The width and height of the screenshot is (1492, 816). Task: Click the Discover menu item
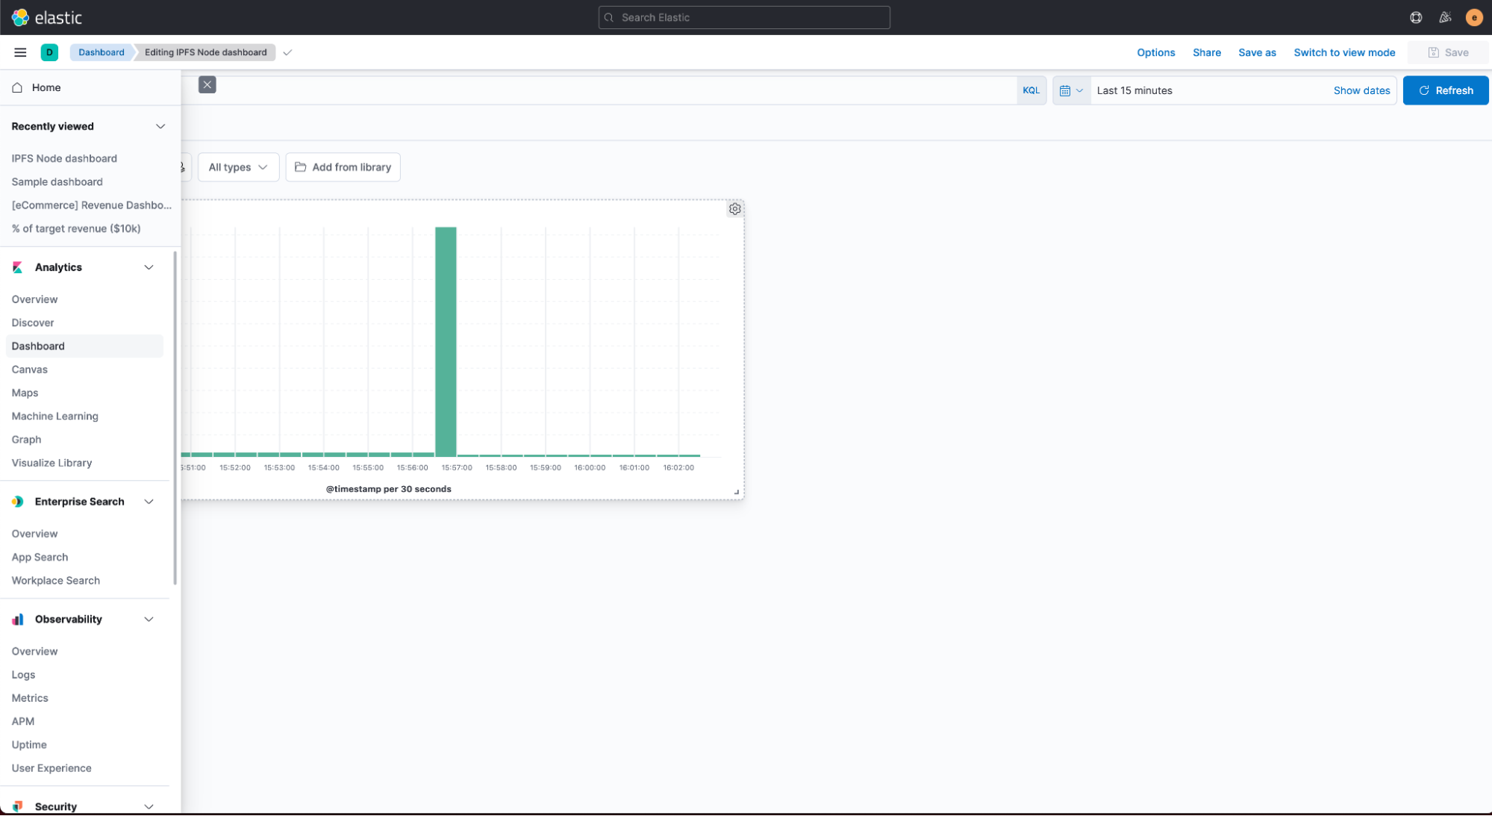(x=33, y=322)
